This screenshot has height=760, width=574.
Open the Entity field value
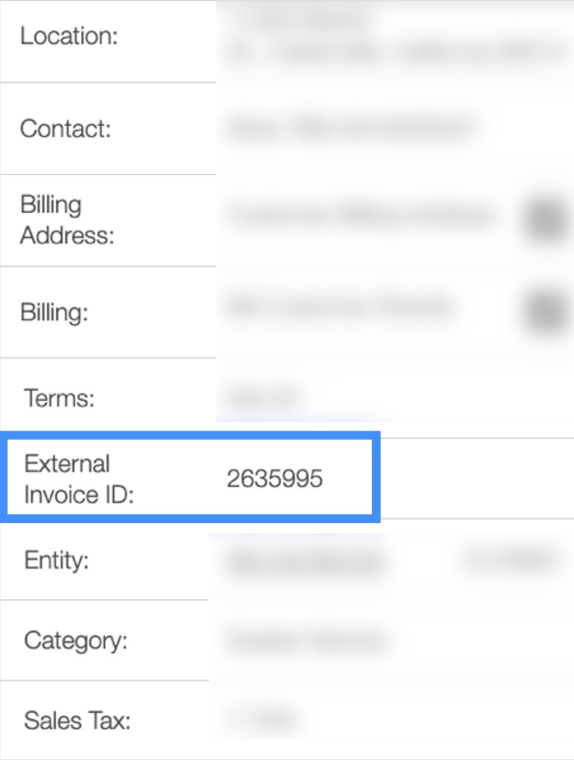click(x=305, y=562)
